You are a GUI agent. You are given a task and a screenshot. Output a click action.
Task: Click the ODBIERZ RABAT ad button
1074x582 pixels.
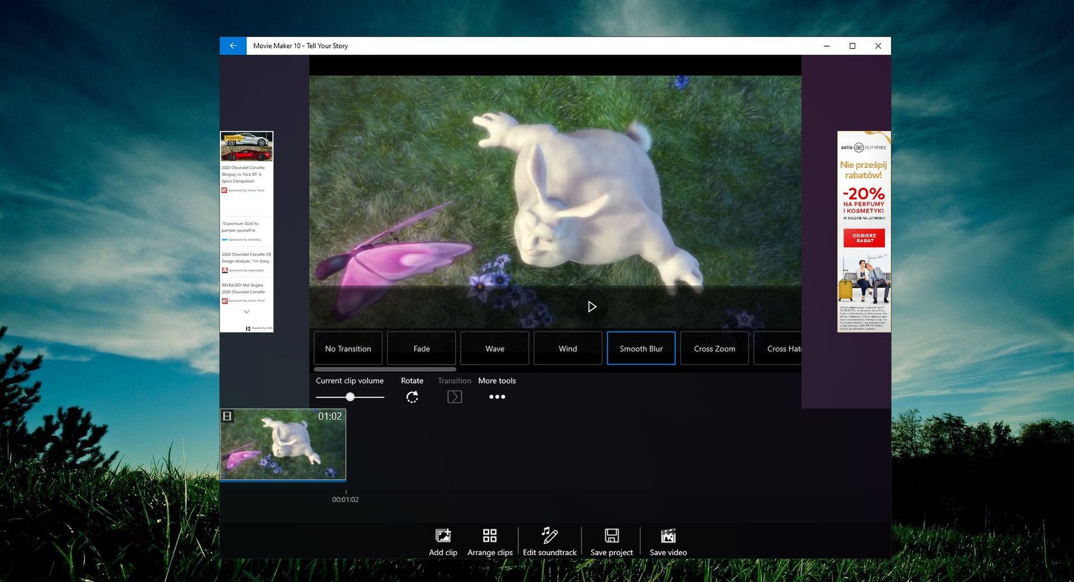[864, 238]
